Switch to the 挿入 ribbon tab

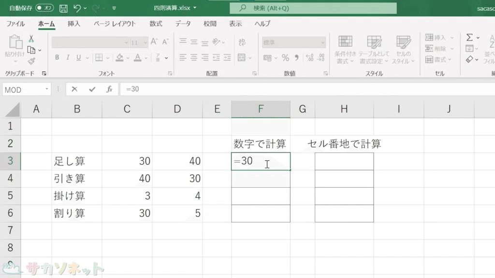(x=74, y=24)
